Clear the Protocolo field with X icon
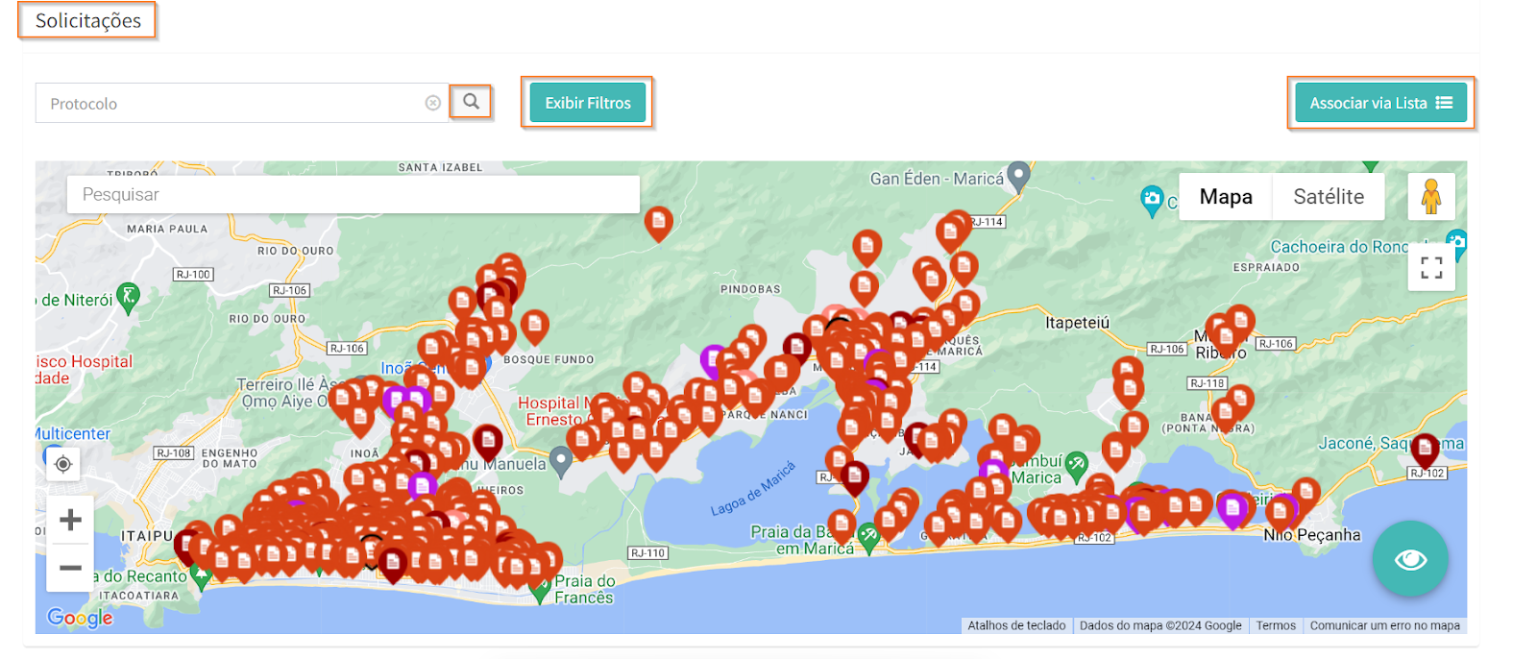 tap(433, 103)
